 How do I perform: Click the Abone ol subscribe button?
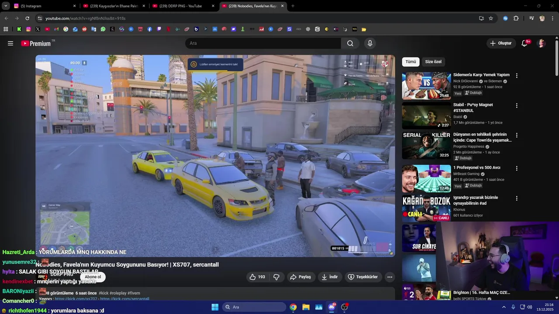click(93, 277)
